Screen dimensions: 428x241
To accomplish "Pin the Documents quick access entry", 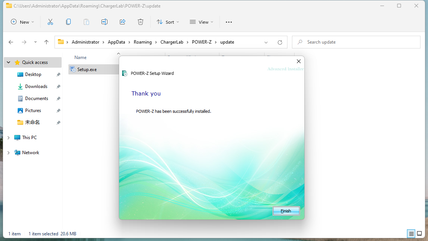I will (x=58, y=98).
